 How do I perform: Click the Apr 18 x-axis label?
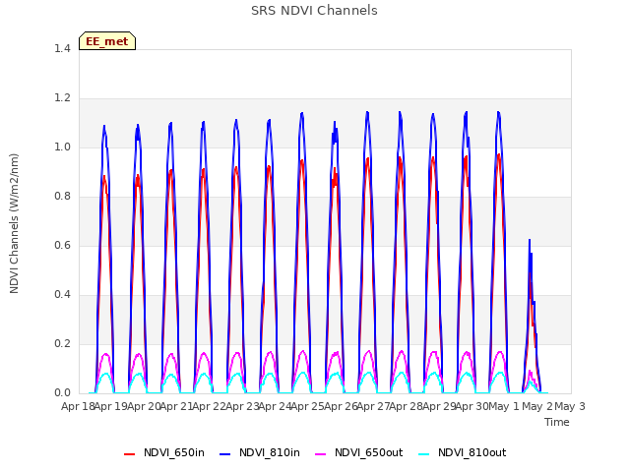point(78,406)
